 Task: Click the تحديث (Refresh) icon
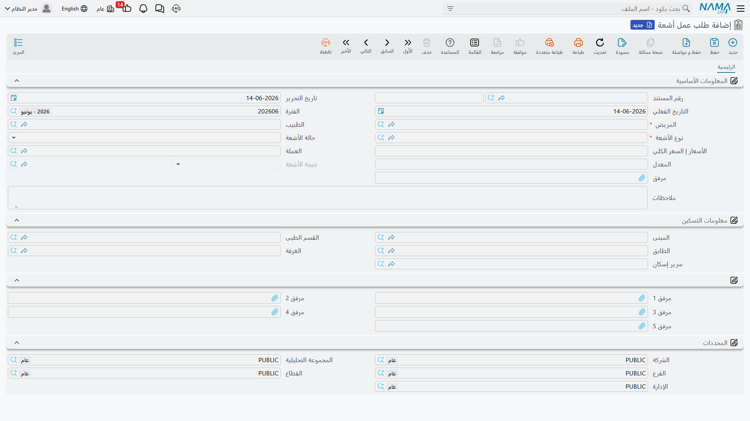pos(600,42)
